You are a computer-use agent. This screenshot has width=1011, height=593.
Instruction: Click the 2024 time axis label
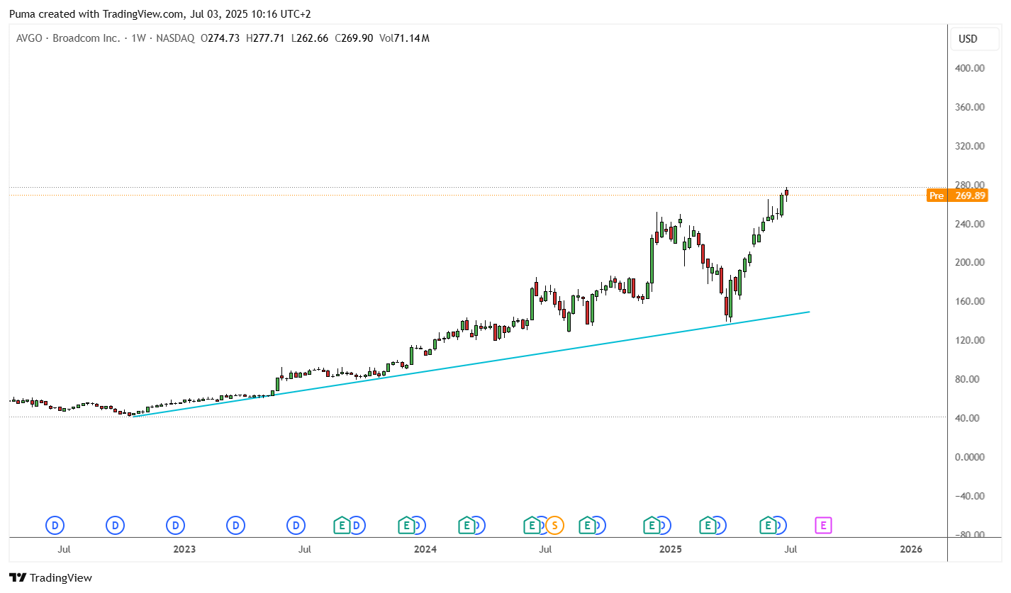click(425, 549)
